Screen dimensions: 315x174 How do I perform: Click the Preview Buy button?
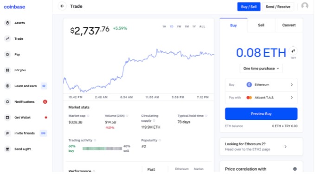(261, 114)
